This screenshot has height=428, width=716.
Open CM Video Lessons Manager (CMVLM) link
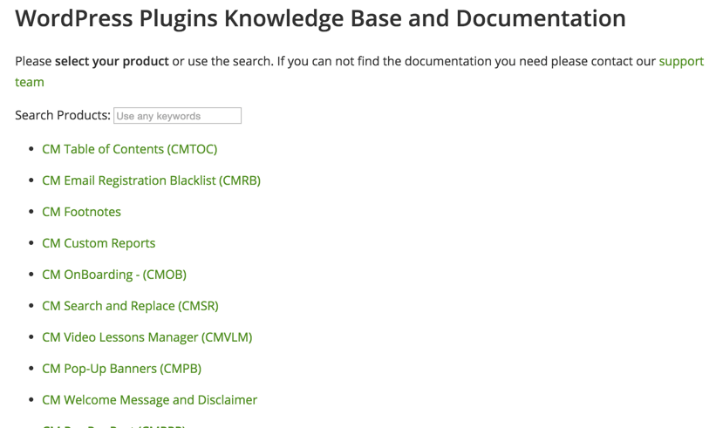(147, 337)
